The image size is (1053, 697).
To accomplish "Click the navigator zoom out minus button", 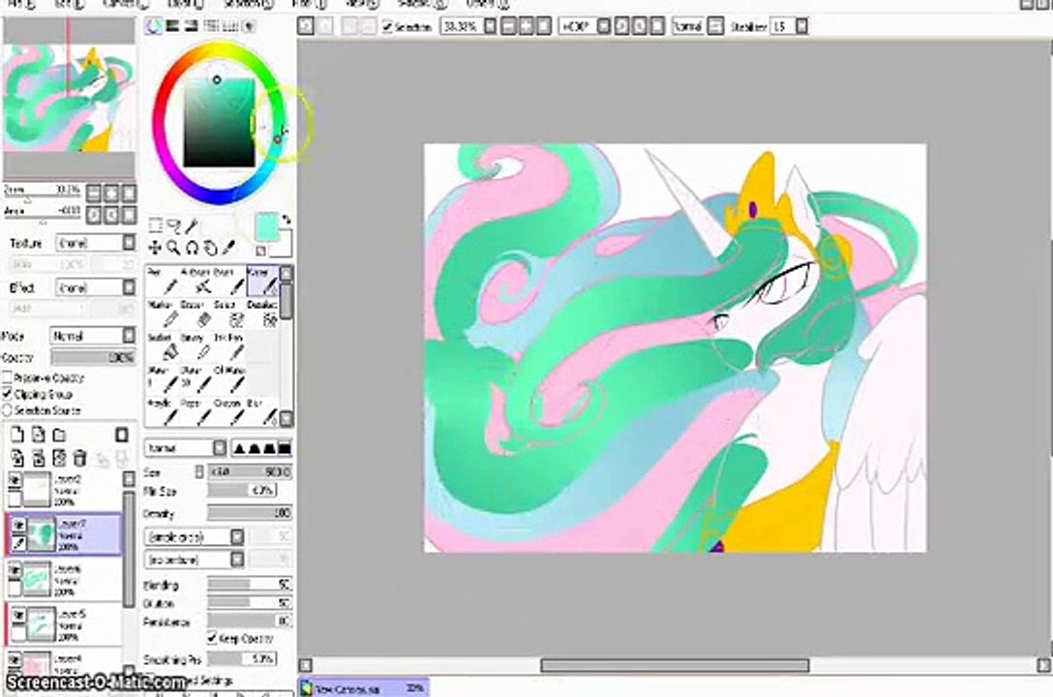I will pyautogui.click(x=94, y=194).
